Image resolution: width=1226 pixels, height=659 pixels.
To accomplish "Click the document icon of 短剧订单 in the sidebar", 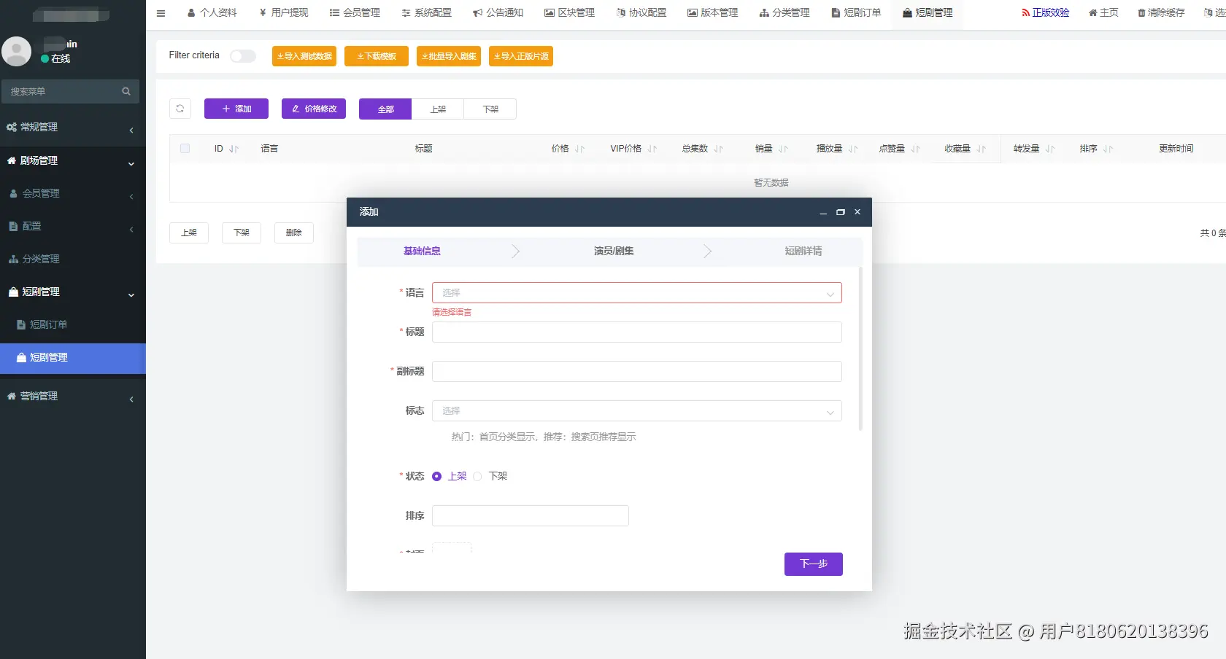I will pos(21,324).
